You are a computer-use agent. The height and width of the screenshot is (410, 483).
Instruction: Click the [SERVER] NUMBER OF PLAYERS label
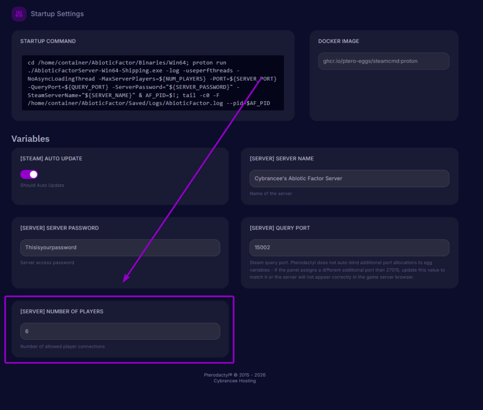62,312
